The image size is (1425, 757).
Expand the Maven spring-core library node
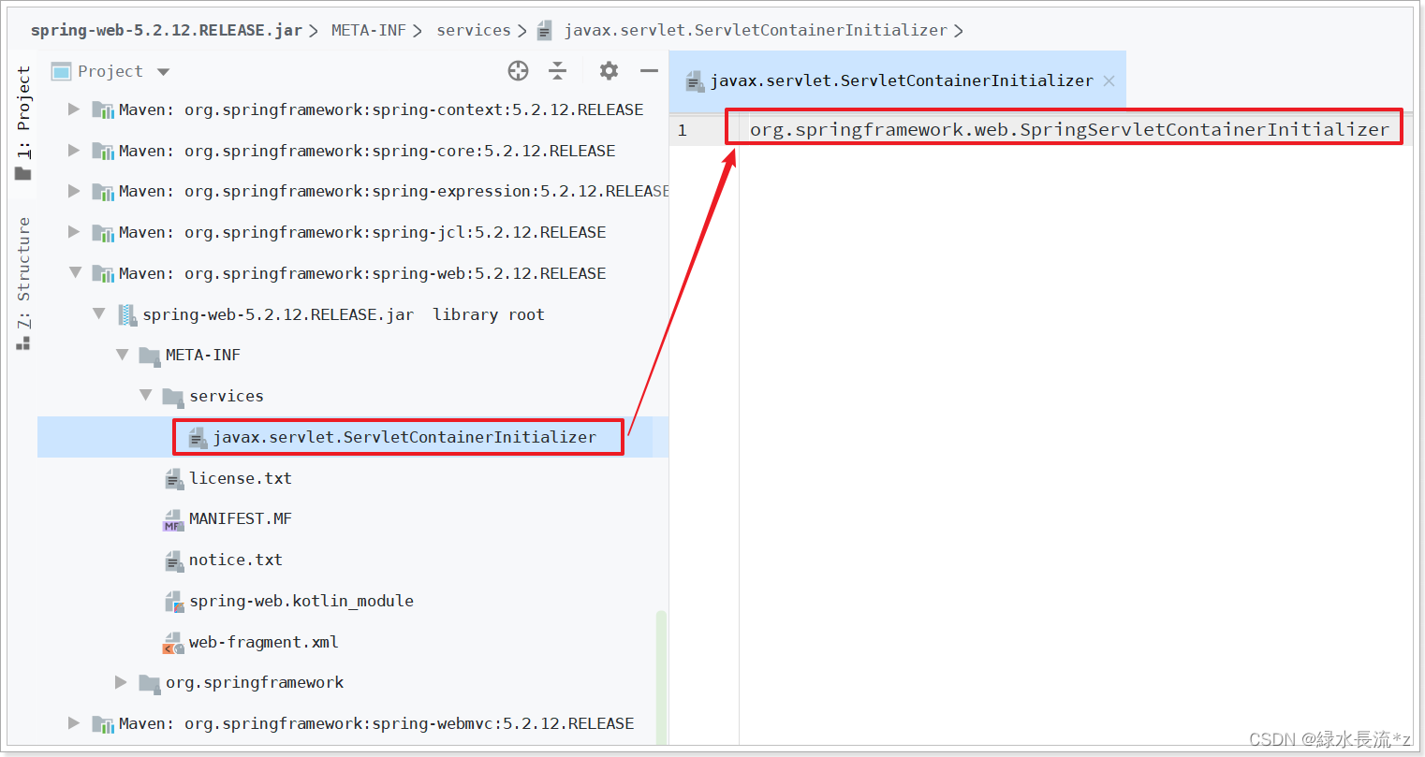pos(74,151)
